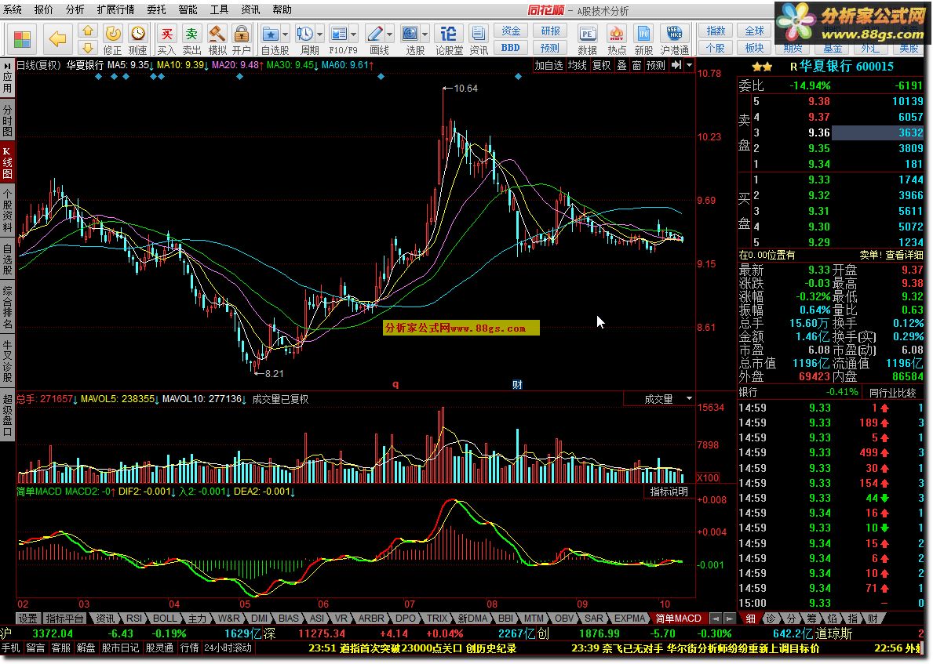The height and width of the screenshot is (664, 933).
Task: Open the 智能 menu
Action: point(188,9)
